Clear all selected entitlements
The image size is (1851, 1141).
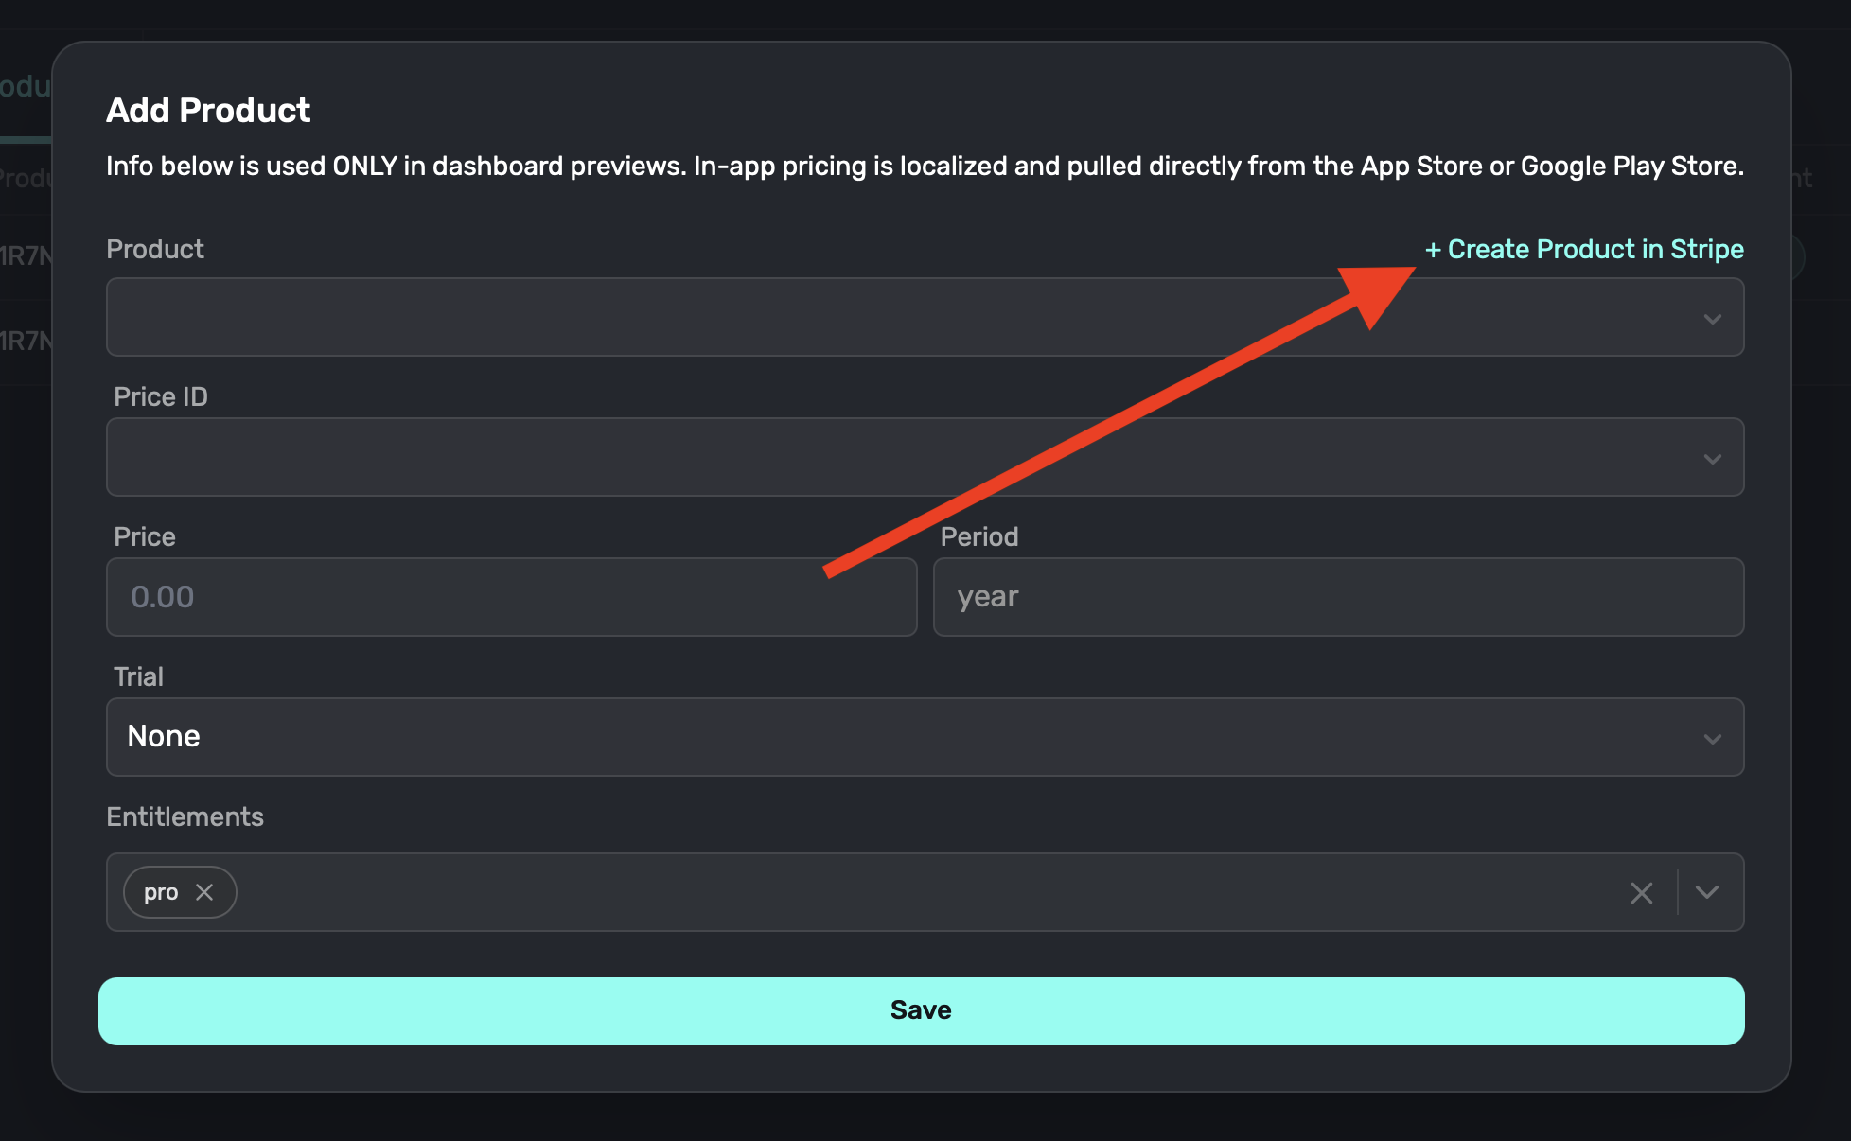pyautogui.click(x=1642, y=892)
